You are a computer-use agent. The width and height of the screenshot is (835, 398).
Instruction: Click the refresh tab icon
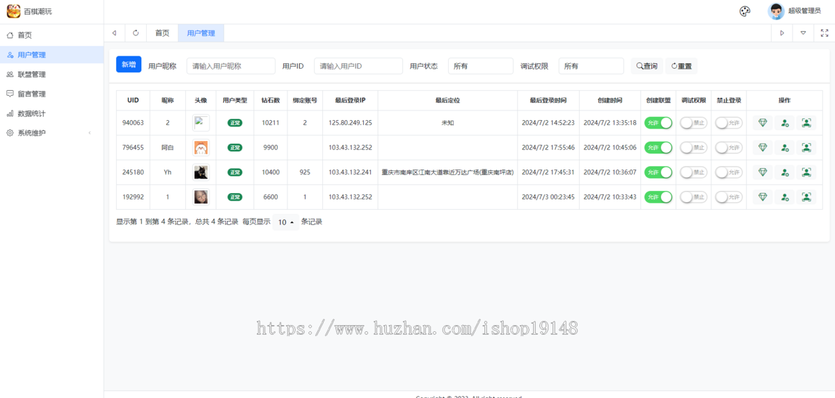pos(136,33)
